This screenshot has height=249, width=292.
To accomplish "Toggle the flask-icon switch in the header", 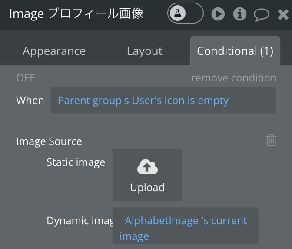I will click(185, 13).
